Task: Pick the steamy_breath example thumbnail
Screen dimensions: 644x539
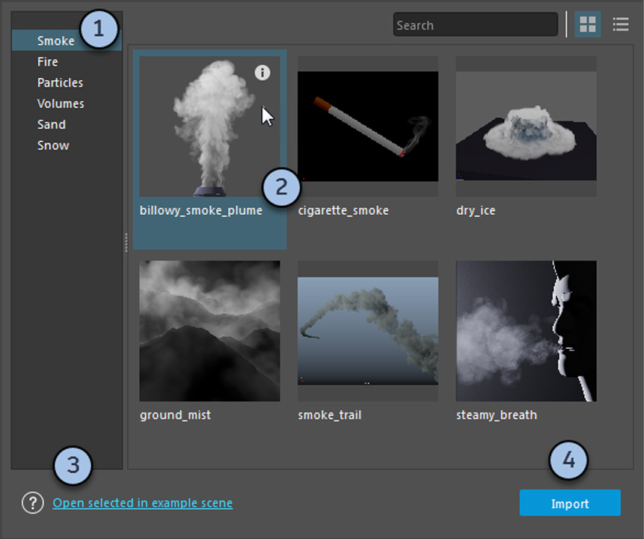Action: (x=526, y=331)
